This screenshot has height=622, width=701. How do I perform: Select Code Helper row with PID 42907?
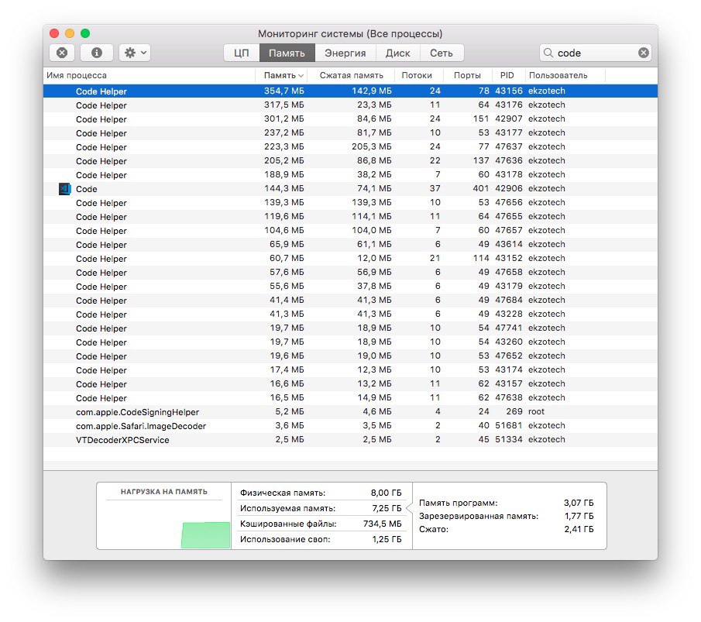[350, 119]
